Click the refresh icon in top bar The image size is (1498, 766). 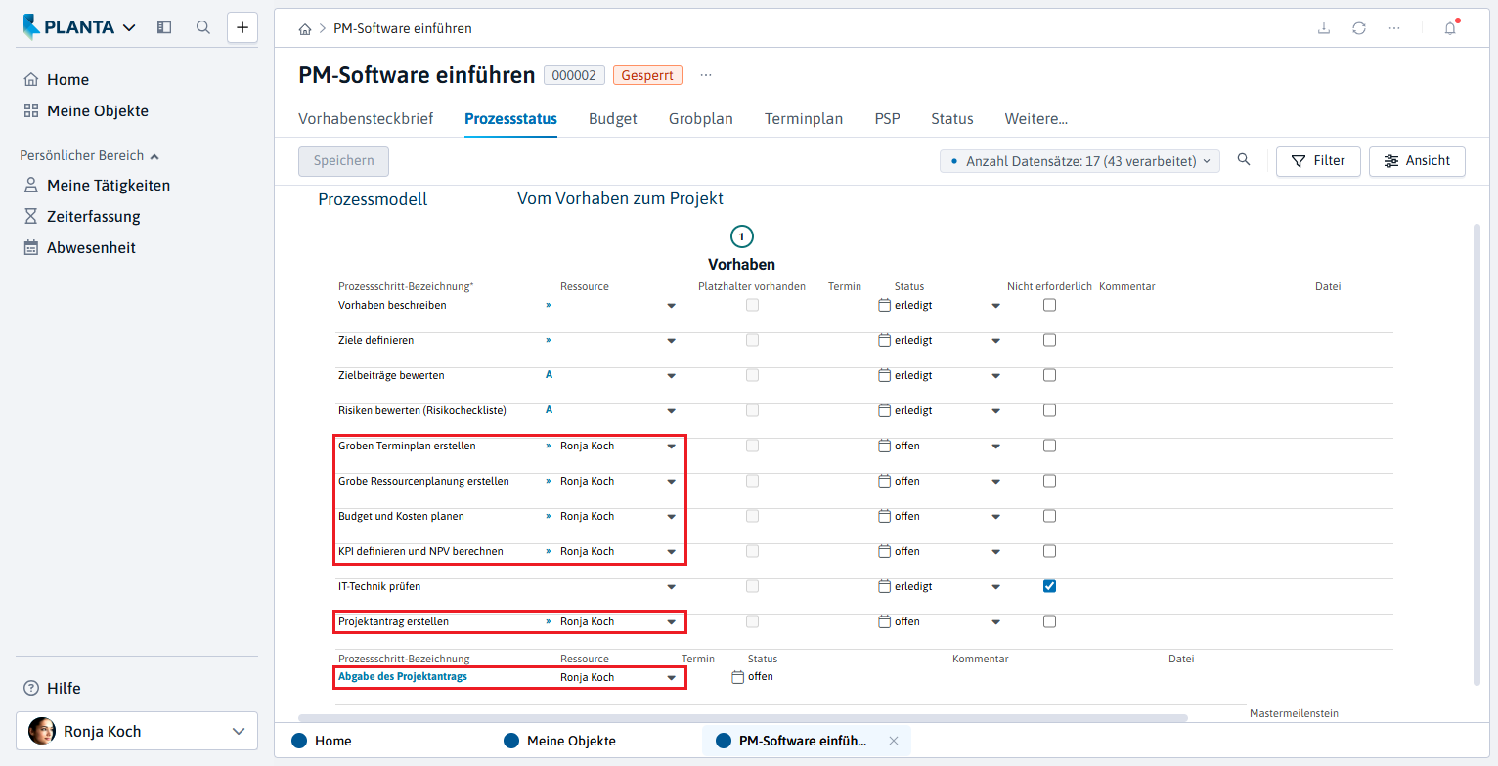point(1359,28)
